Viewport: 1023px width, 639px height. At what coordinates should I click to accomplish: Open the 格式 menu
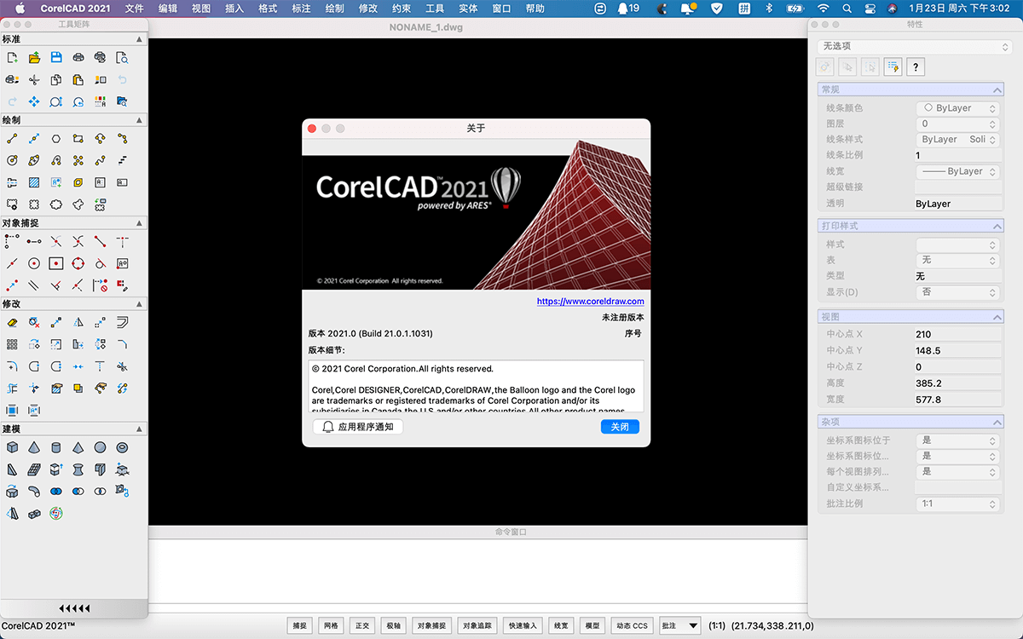pyautogui.click(x=268, y=9)
